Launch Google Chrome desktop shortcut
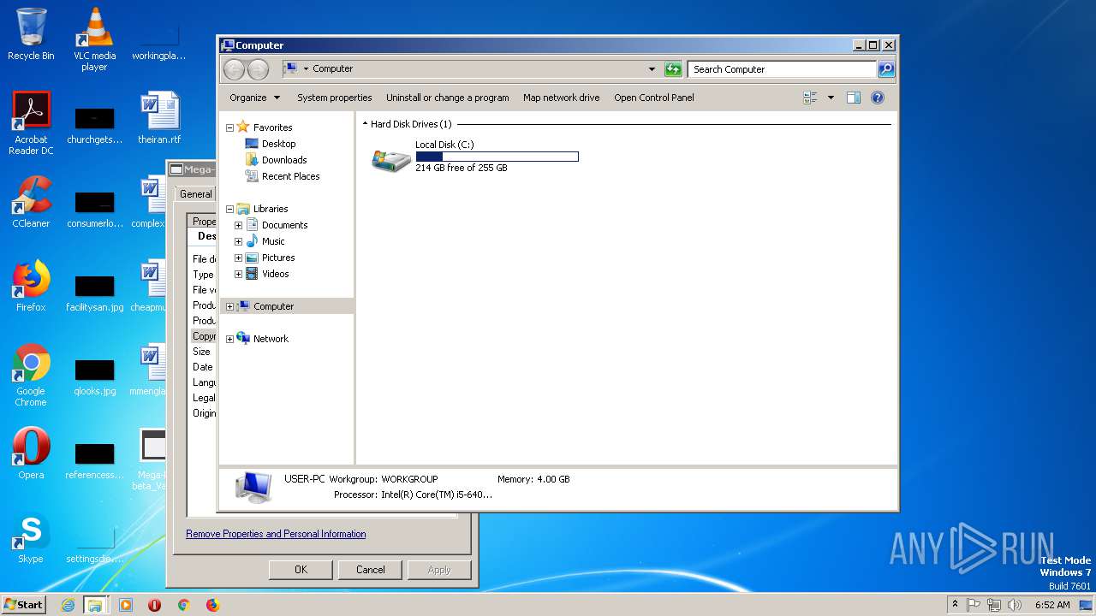The image size is (1096, 616). [31, 375]
